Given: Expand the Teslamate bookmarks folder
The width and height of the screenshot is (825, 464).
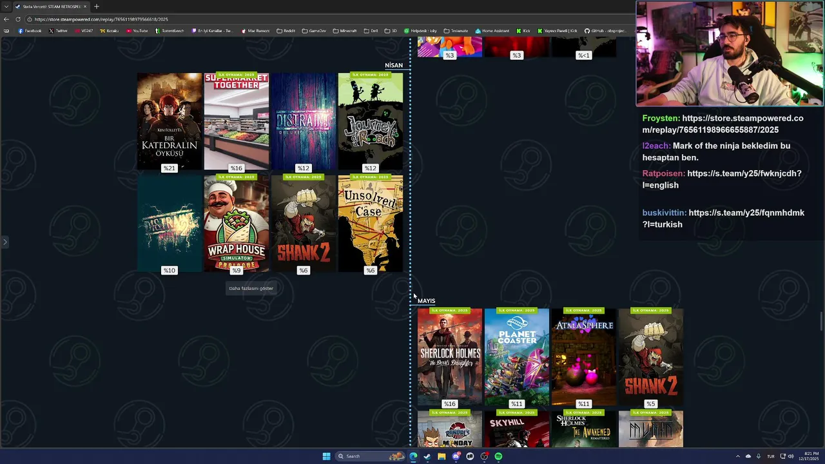Looking at the screenshot, I should click(x=456, y=31).
